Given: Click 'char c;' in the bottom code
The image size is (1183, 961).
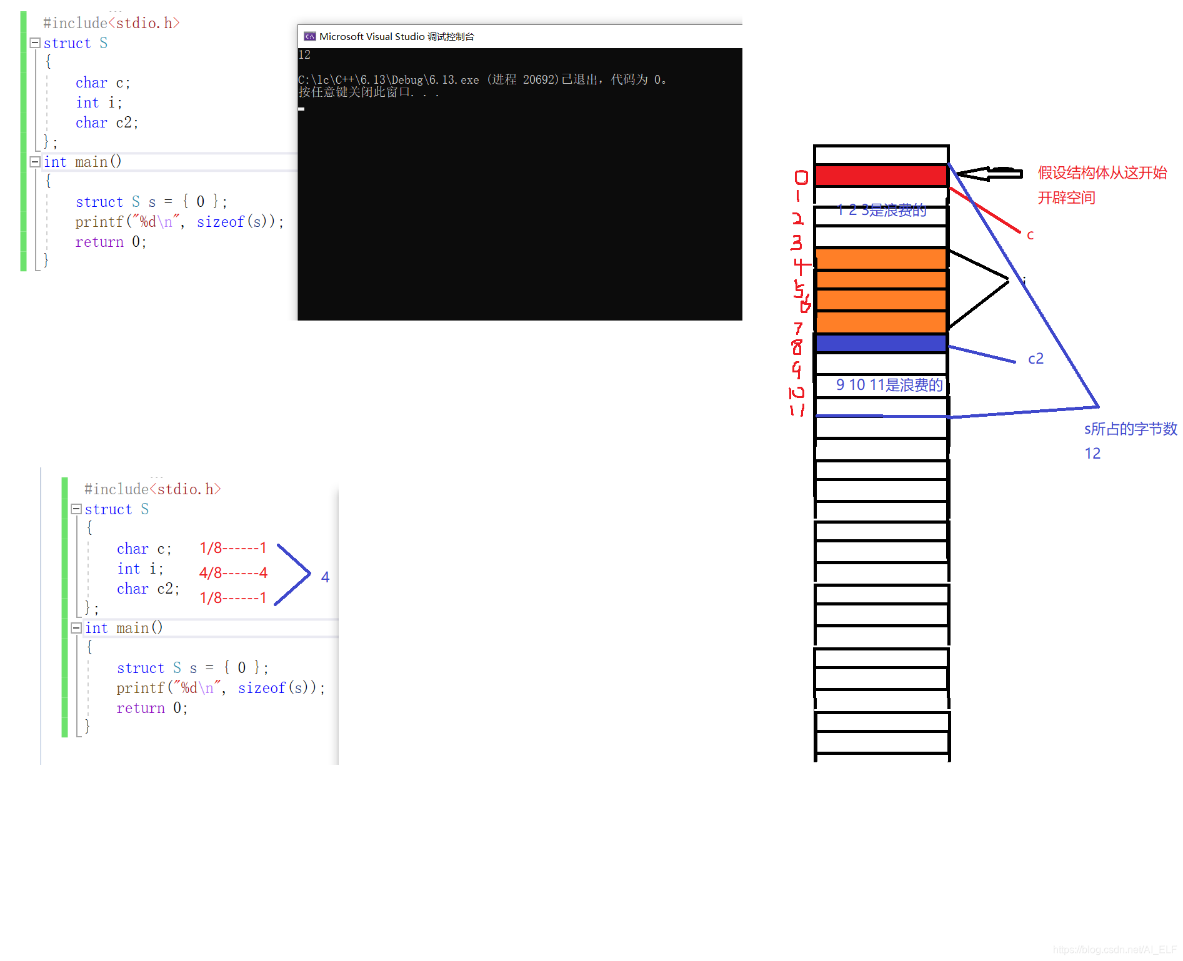Looking at the screenshot, I should [x=144, y=549].
